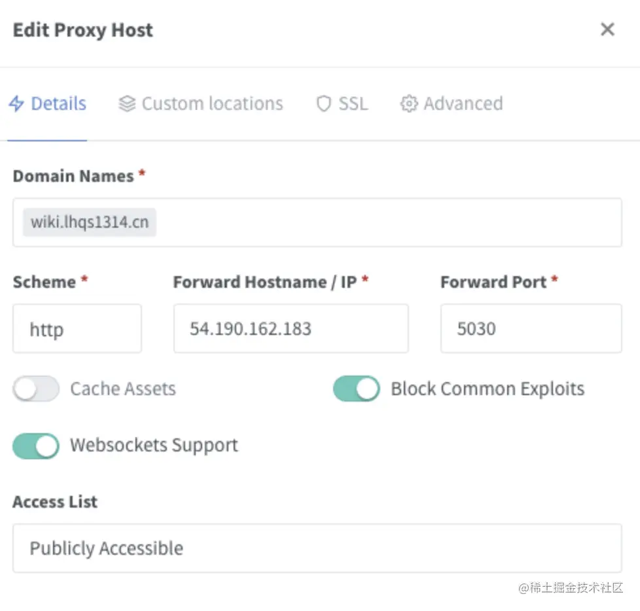Select the Details tab

[x=58, y=104]
